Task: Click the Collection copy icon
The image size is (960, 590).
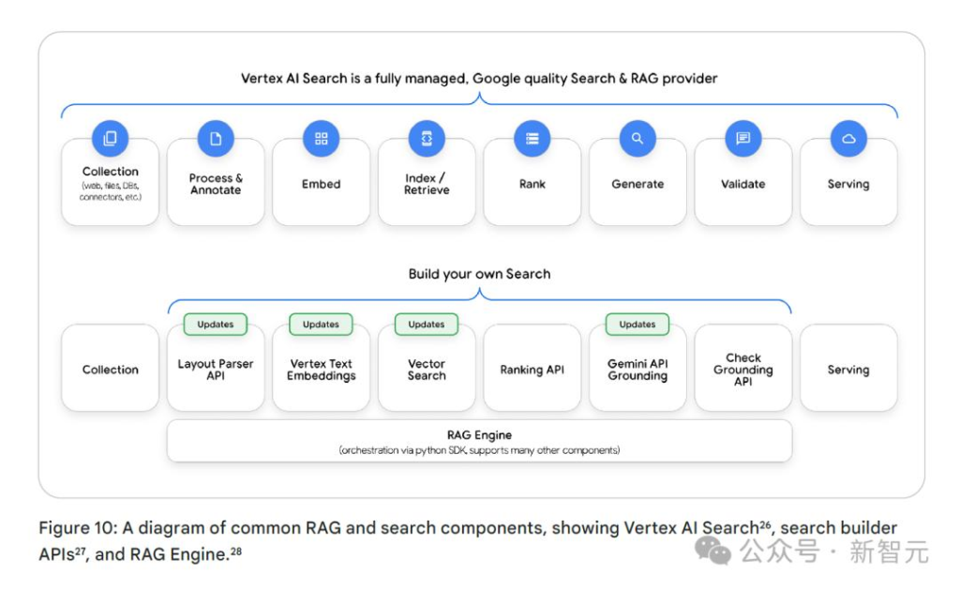Action: [x=110, y=139]
